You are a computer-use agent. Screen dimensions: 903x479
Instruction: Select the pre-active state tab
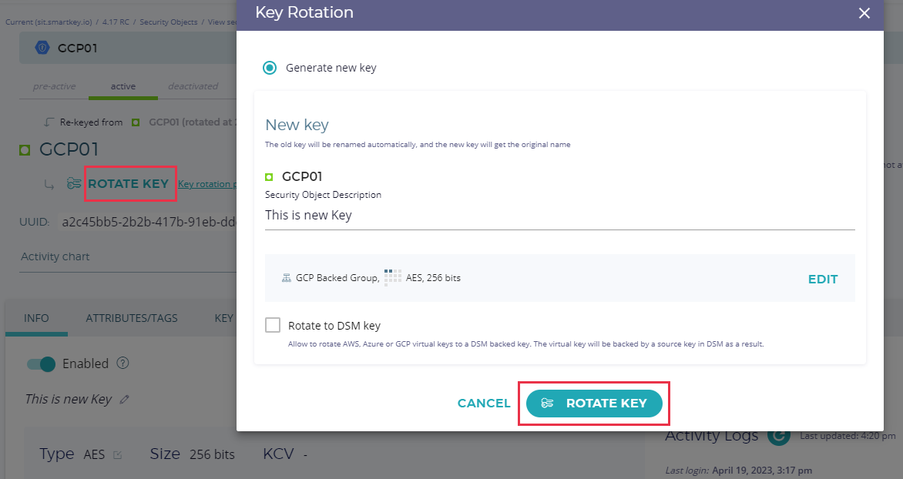tap(54, 86)
